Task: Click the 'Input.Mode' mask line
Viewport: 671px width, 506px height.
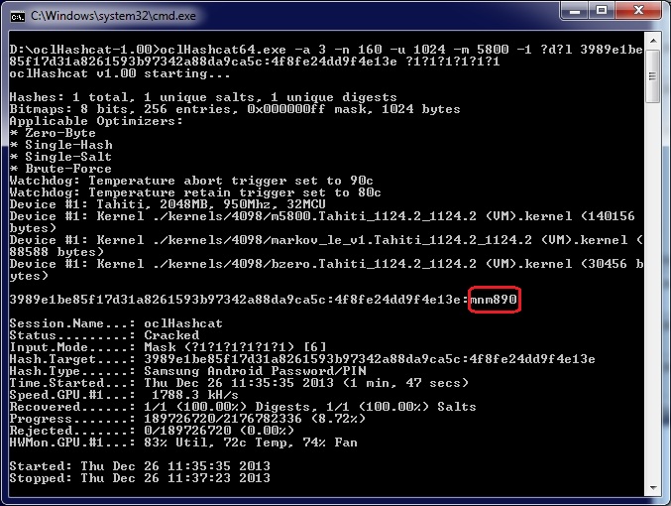Action: coord(168,347)
